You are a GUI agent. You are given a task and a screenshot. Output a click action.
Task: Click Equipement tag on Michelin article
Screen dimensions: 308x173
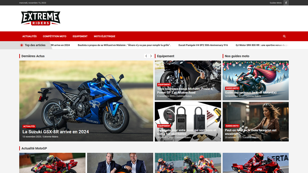click(x=164, y=85)
